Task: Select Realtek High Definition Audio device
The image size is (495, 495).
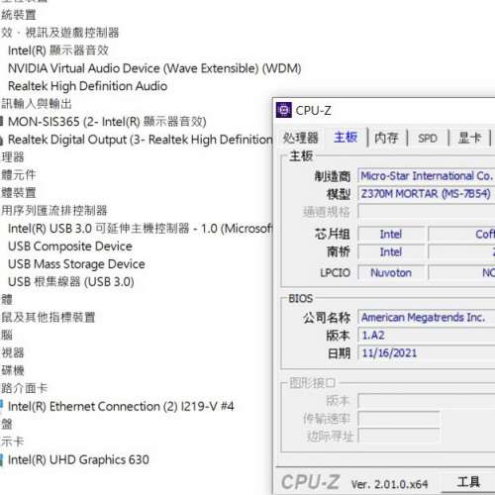Action: pyautogui.click(x=87, y=86)
